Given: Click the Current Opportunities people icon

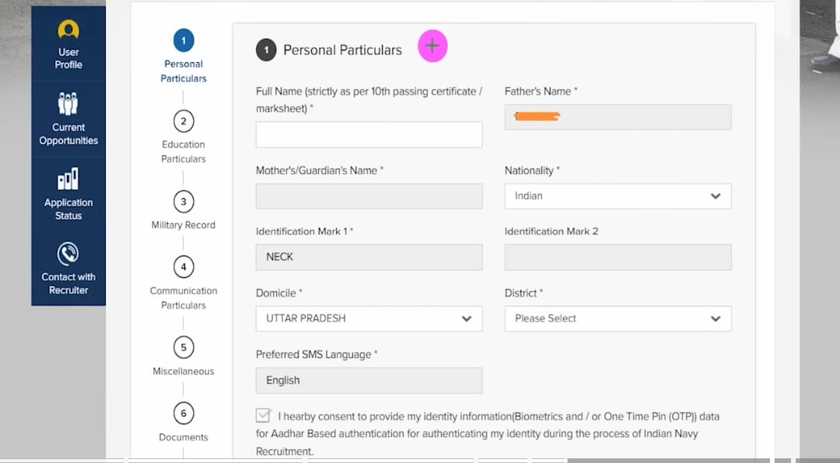Looking at the screenshot, I should point(68,103).
